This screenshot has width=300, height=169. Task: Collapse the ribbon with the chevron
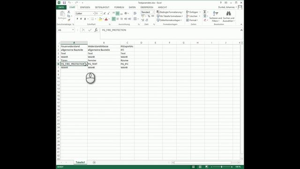click(x=241, y=24)
